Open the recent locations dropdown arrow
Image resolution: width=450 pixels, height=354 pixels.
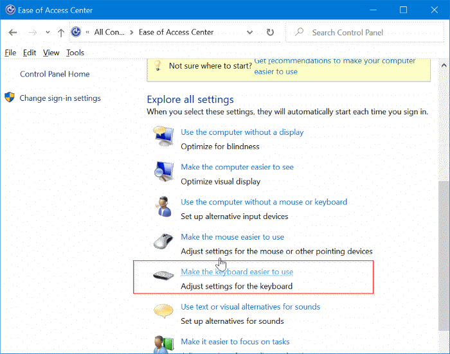point(48,32)
